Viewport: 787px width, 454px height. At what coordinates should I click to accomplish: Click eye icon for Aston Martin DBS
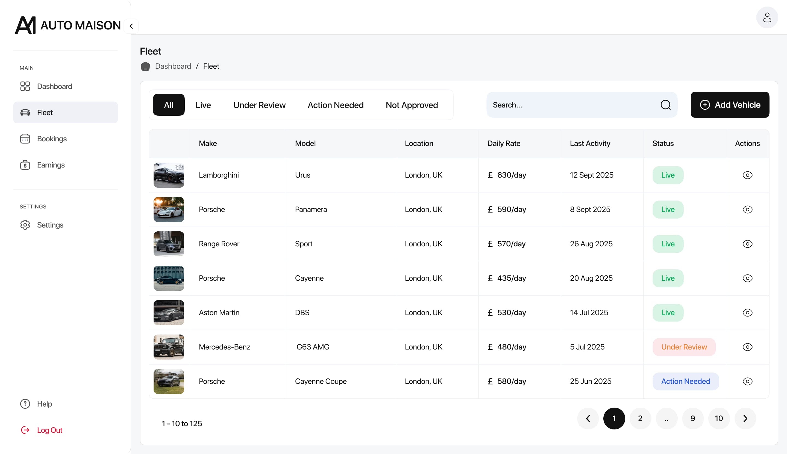point(747,313)
